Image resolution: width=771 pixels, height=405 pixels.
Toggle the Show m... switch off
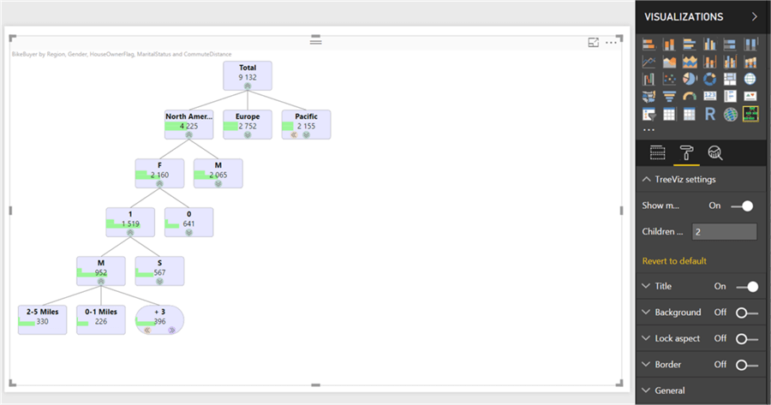tap(742, 206)
